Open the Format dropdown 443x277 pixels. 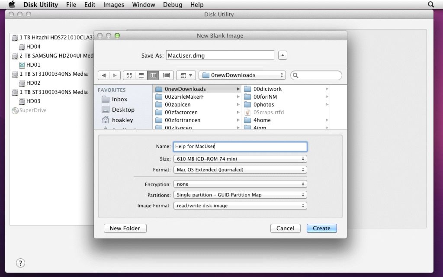click(x=240, y=170)
